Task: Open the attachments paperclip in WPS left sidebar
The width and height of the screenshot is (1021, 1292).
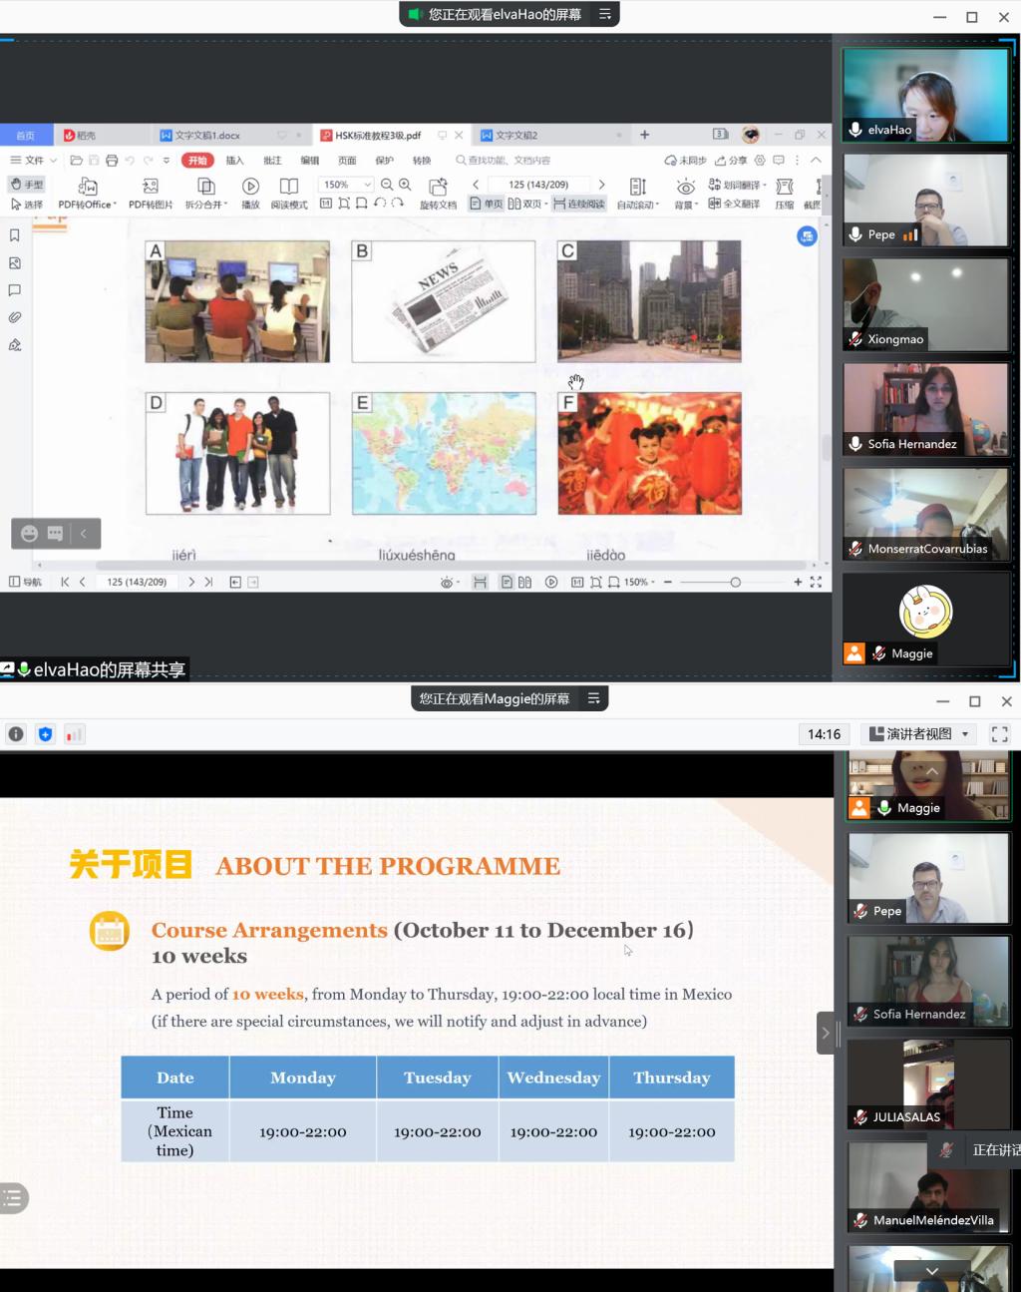Action: (15, 317)
